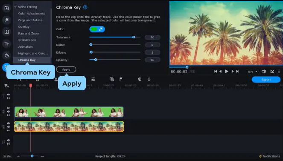Collapse the Video Editing section
This screenshot has height=161, width=283.
[15, 7]
